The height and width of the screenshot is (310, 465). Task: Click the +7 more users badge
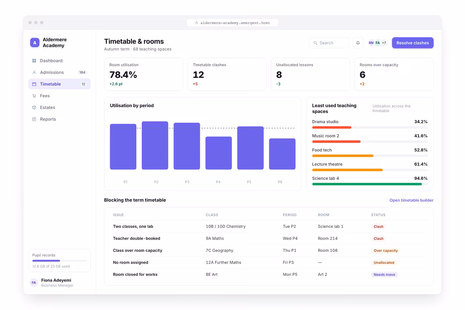(384, 43)
